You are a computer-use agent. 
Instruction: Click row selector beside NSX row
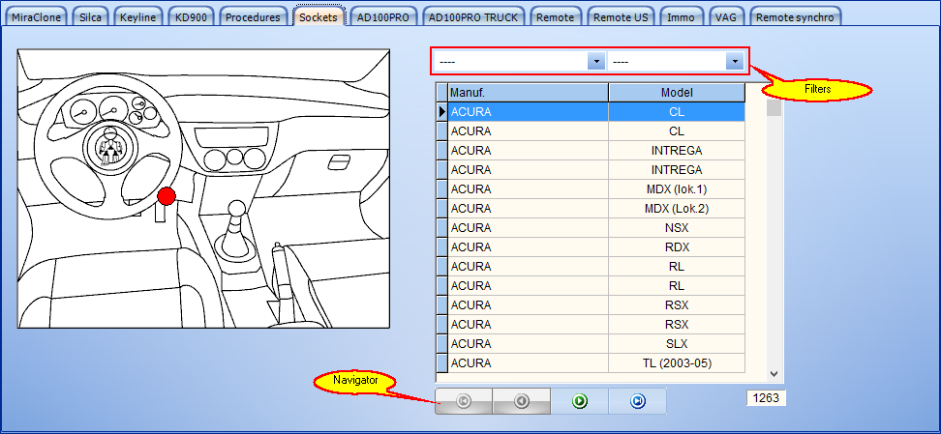click(441, 228)
